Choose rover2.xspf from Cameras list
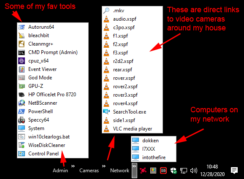Image resolution: width=244 pixels, height=179 pixels. pos(132,87)
